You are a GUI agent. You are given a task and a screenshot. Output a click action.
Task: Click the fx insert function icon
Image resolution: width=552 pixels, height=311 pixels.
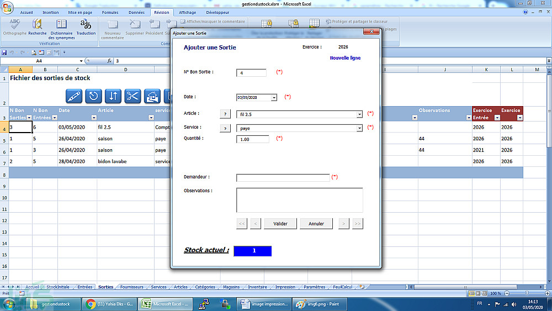click(x=109, y=61)
